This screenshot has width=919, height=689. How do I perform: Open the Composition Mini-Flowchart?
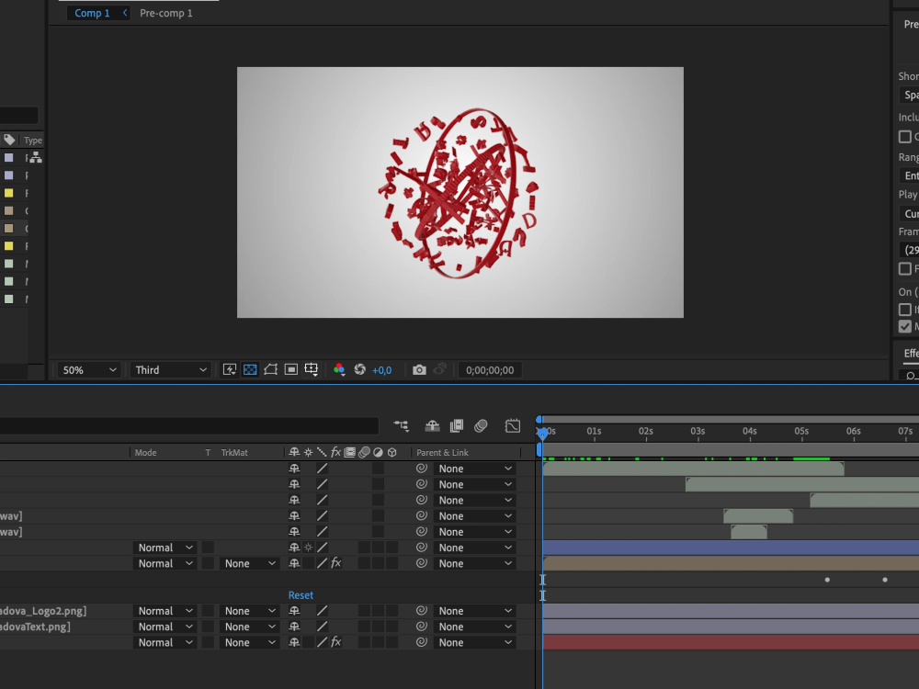pyautogui.click(x=402, y=426)
